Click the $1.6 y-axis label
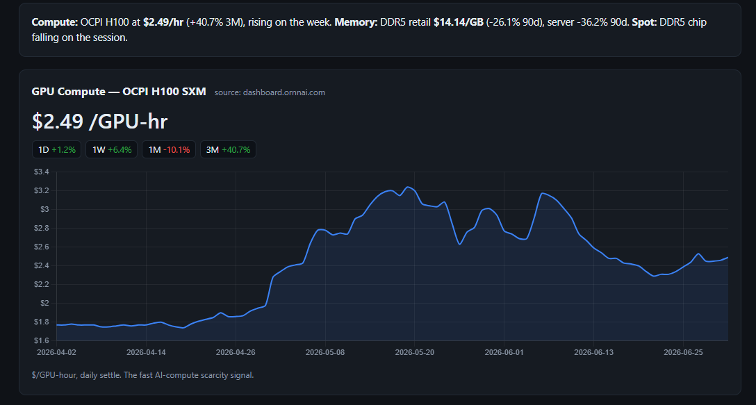The height and width of the screenshot is (405, 756). (x=42, y=341)
